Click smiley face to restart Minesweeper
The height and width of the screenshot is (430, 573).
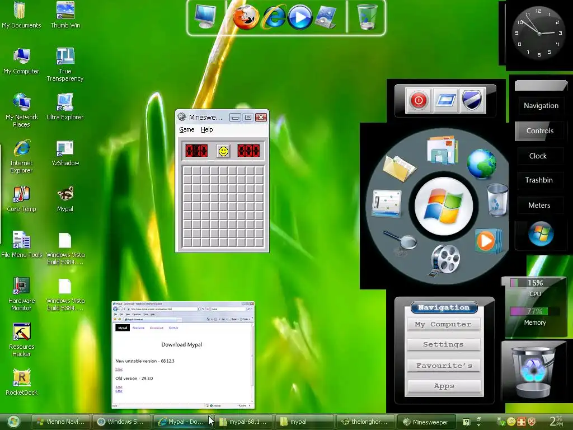pos(223,151)
